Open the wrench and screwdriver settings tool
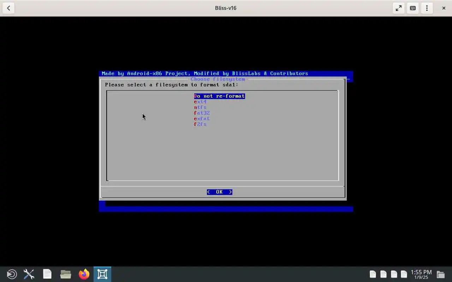This screenshot has width=452, height=282. click(29, 274)
